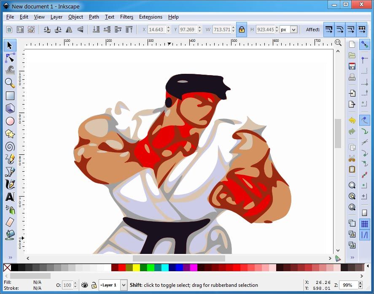Pick the yellow palette swatch
The width and height of the screenshot is (374, 294).
[x=136, y=267]
